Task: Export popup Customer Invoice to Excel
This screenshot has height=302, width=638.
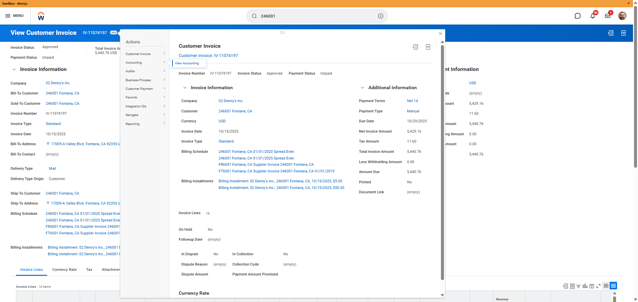Action: (415, 47)
